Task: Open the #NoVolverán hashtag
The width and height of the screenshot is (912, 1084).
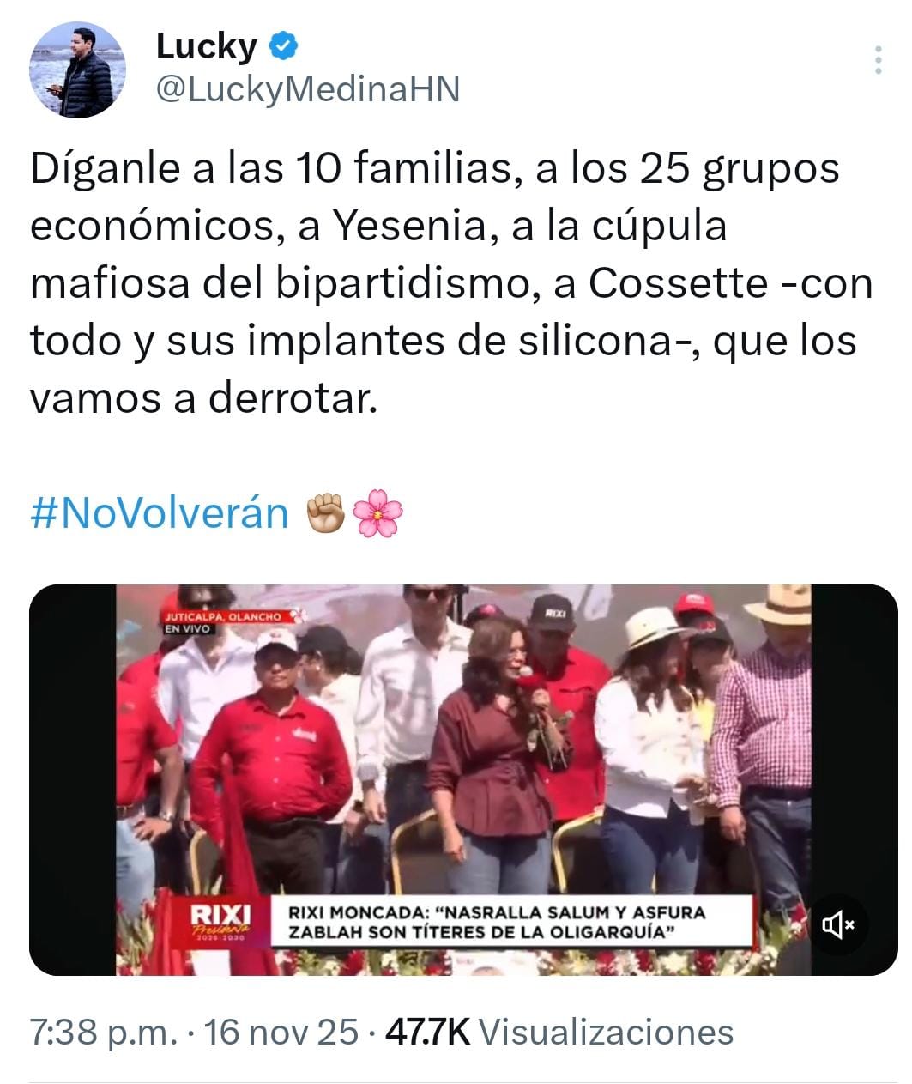Action: [160, 513]
